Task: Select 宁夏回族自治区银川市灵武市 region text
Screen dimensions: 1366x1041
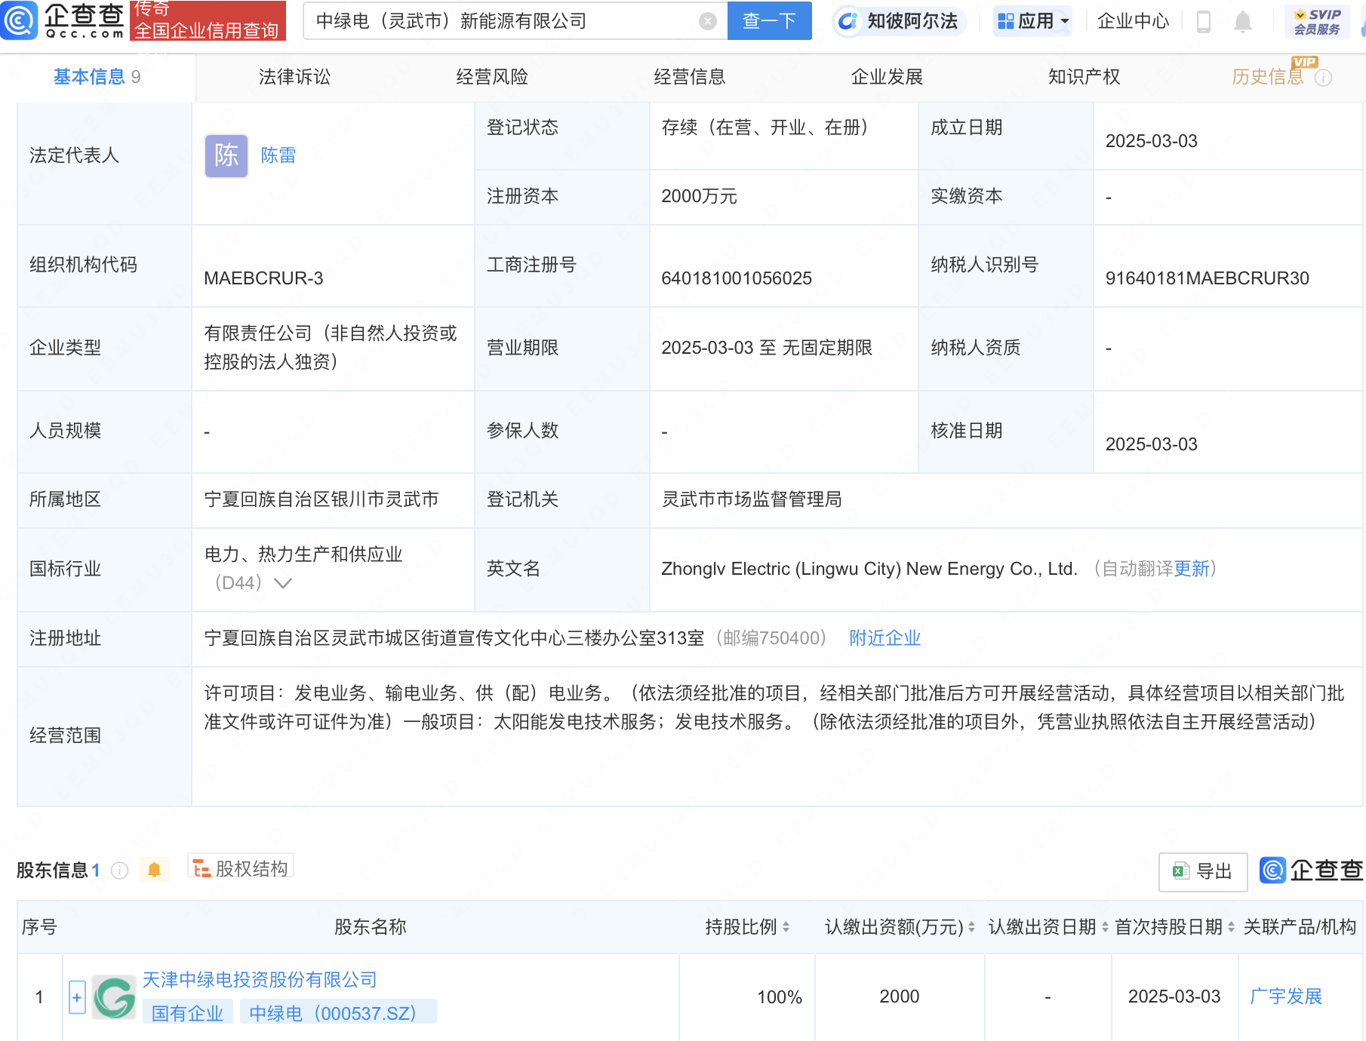Action: point(322,499)
